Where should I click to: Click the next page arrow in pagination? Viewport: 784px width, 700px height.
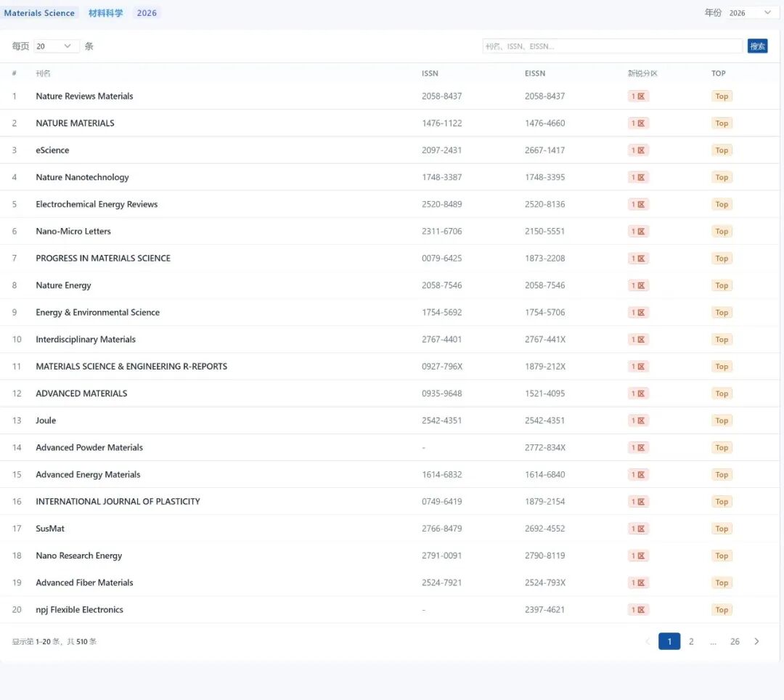(x=756, y=641)
